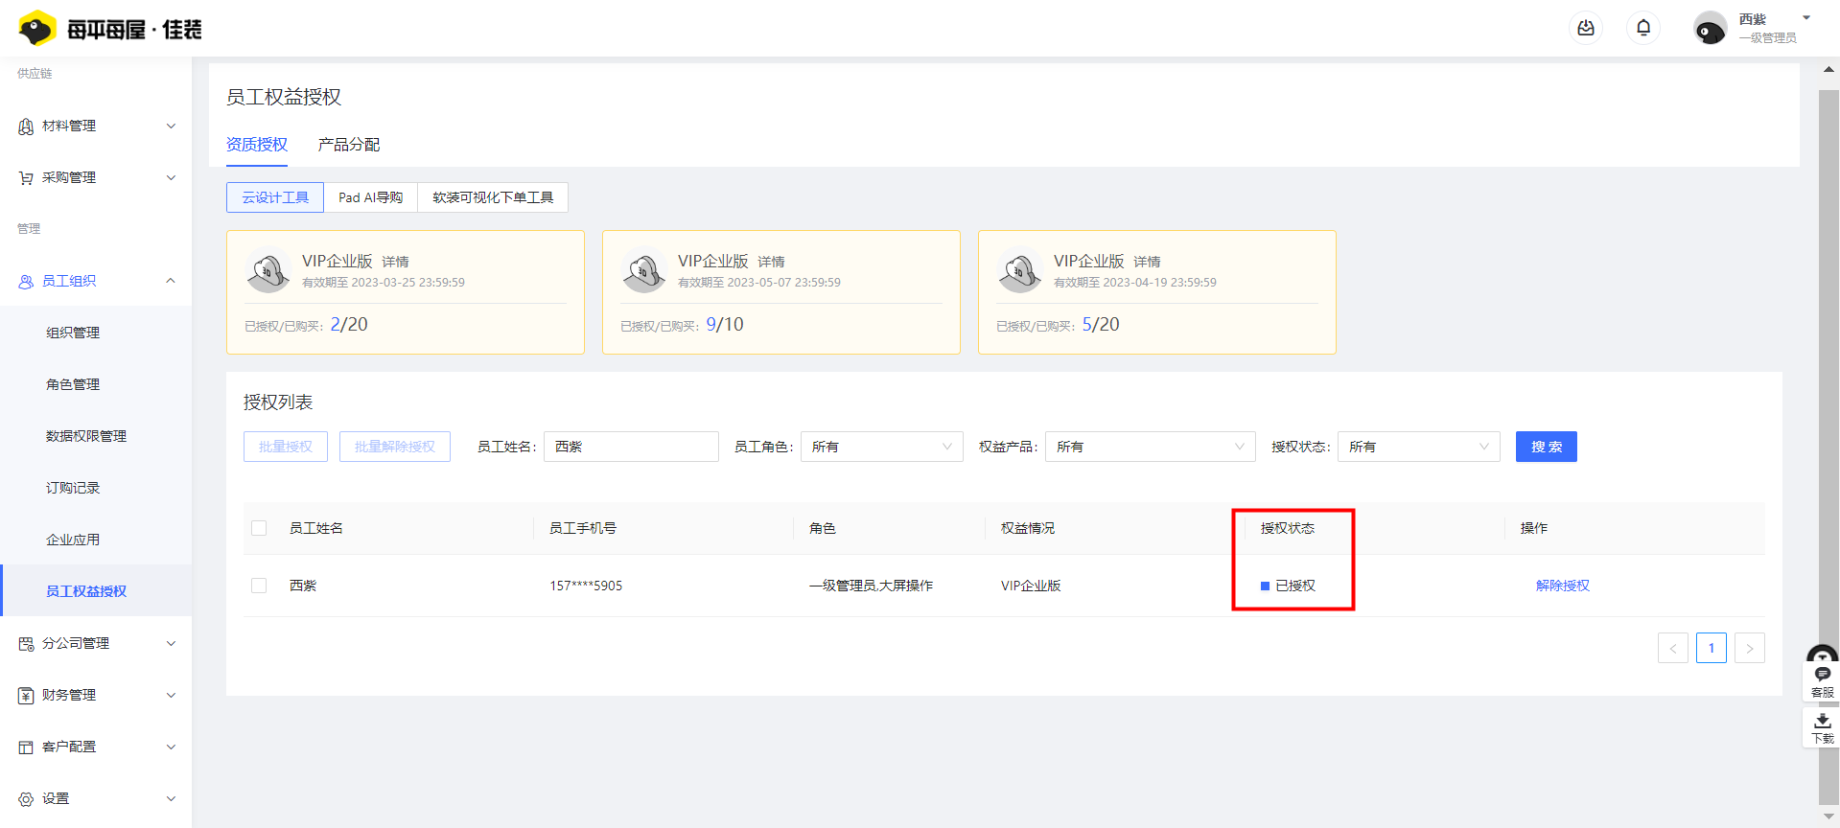The image size is (1840, 828).
Task: Click 解除授权 for employee 西紫
Action: 1563,586
